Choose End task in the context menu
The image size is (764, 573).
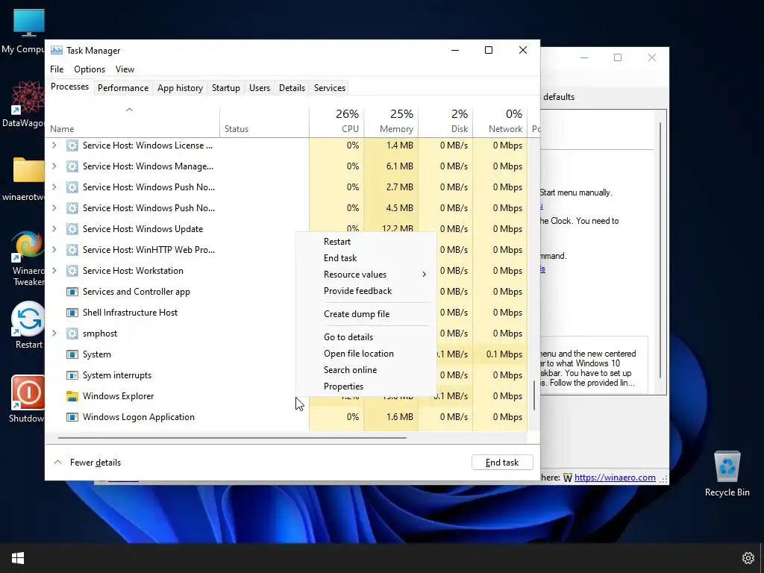click(366, 258)
